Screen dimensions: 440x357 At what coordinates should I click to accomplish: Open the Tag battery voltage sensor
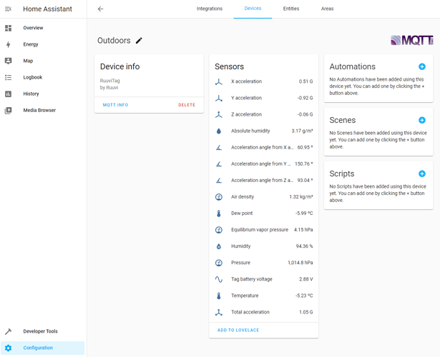tap(264, 279)
